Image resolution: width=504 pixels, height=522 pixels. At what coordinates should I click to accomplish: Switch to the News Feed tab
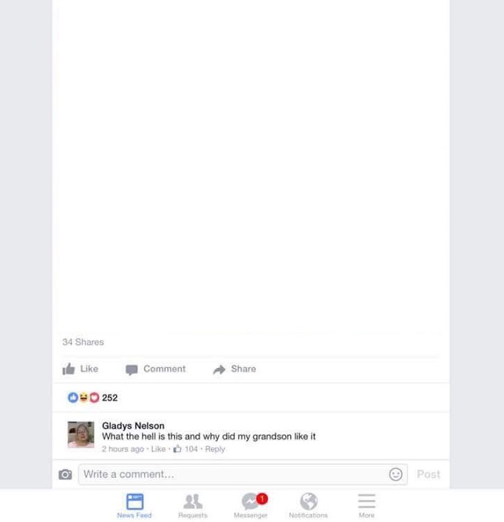(x=134, y=505)
